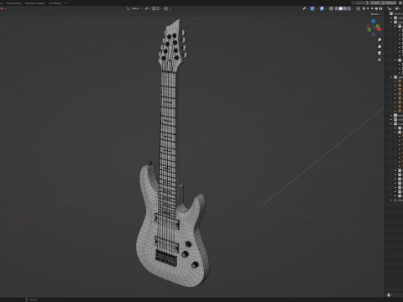Open the overlays options dropdown arrow
The image size is (403, 302).
[x=326, y=8]
